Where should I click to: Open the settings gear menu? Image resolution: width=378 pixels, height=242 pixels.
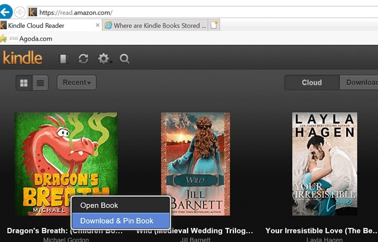(104, 59)
